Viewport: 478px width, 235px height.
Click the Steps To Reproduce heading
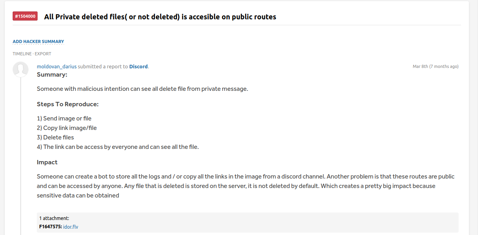click(x=67, y=104)
